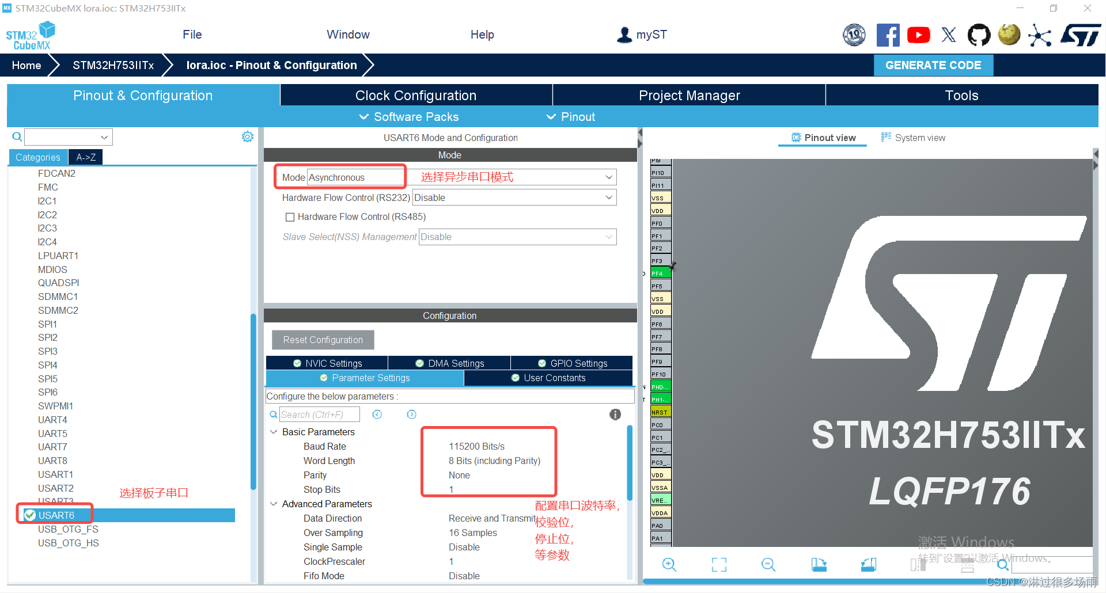1106x593 pixels.
Task: Collapse Advanced Parameters section
Action: [274, 504]
